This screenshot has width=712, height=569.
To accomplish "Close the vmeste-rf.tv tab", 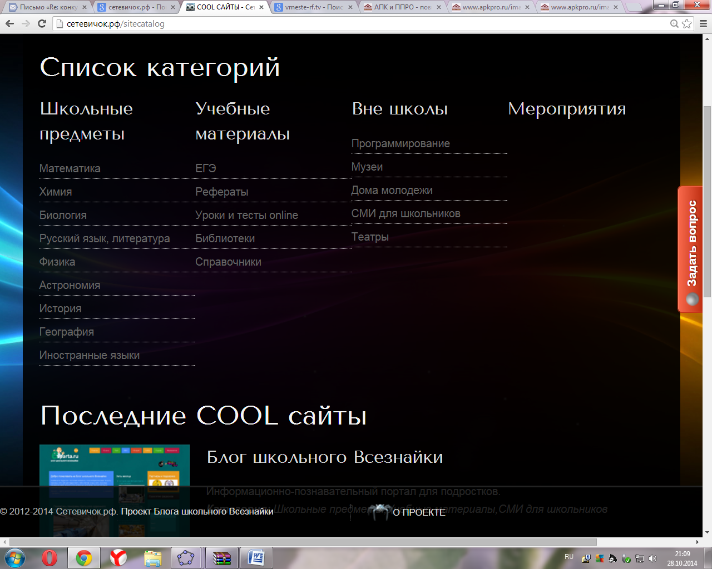I will [x=350, y=7].
